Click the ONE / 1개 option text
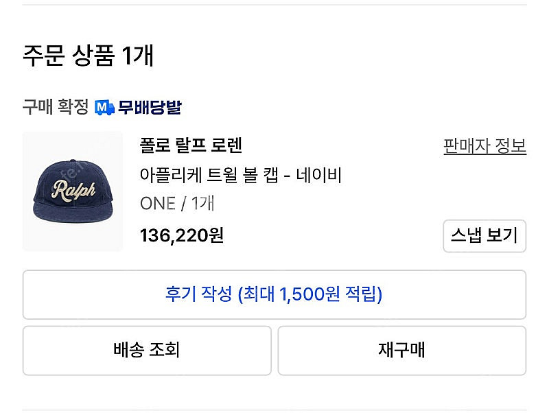Image resolution: width=549 pixels, height=413 pixels. click(x=177, y=203)
